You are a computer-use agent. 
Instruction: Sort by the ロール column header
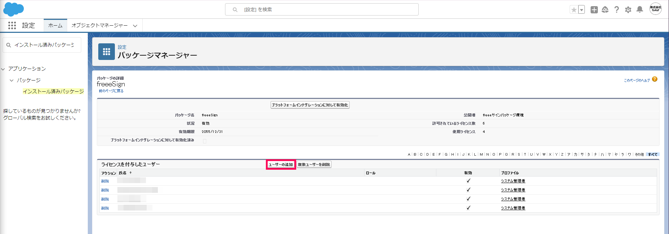click(371, 173)
